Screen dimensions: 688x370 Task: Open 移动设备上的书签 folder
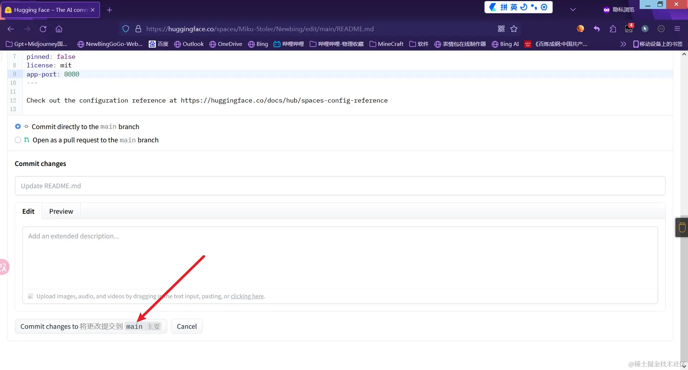[658, 44]
